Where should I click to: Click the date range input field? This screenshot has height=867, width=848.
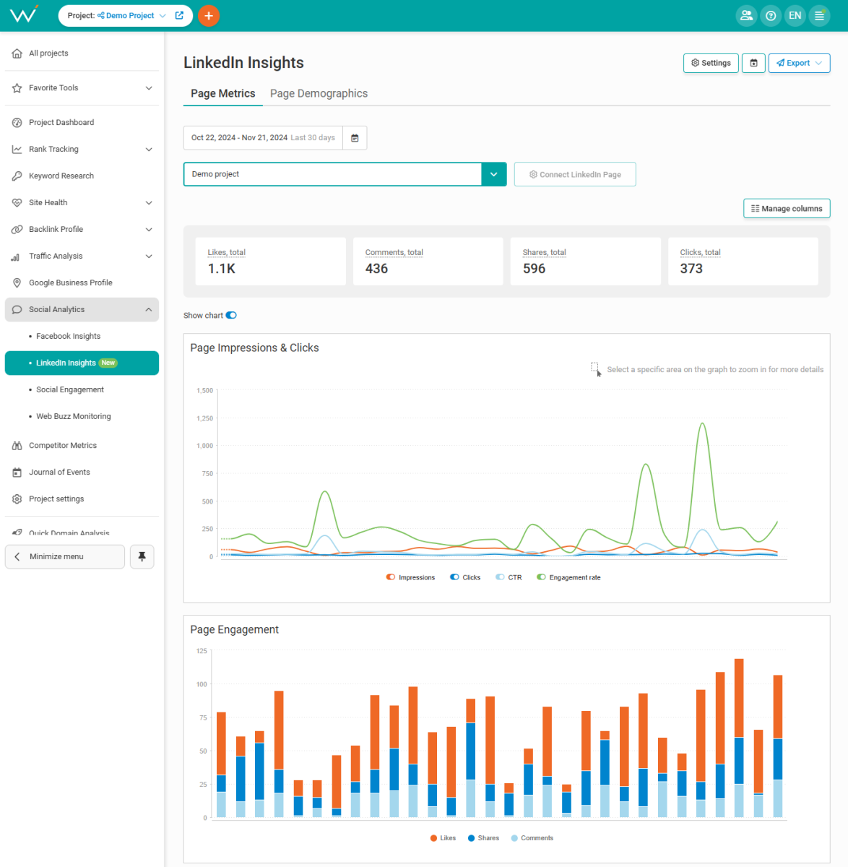coord(263,138)
